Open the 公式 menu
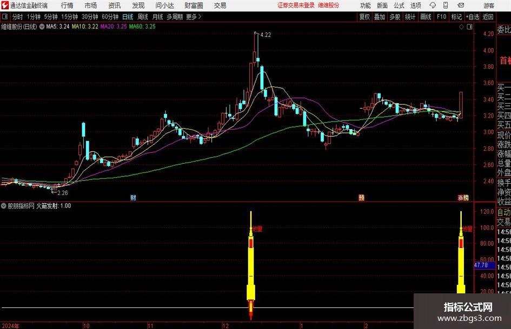 (399, 5)
